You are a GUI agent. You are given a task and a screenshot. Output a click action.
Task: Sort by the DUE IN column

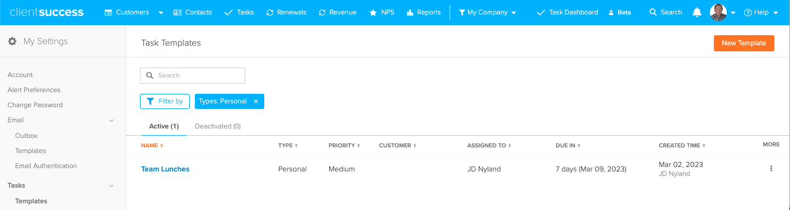[568, 145]
